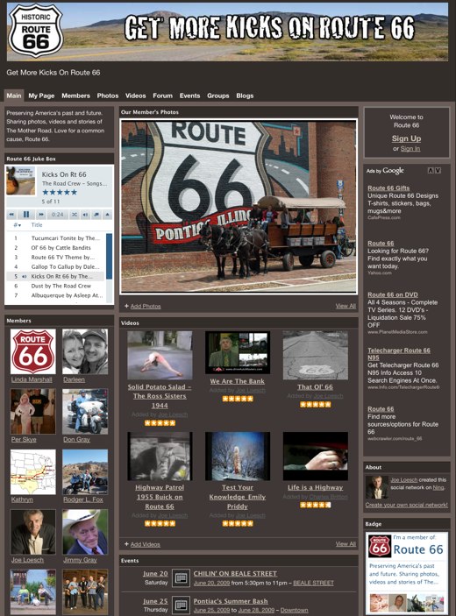Click calendar icon for Chilin' on Beale Street

coord(181,577)
